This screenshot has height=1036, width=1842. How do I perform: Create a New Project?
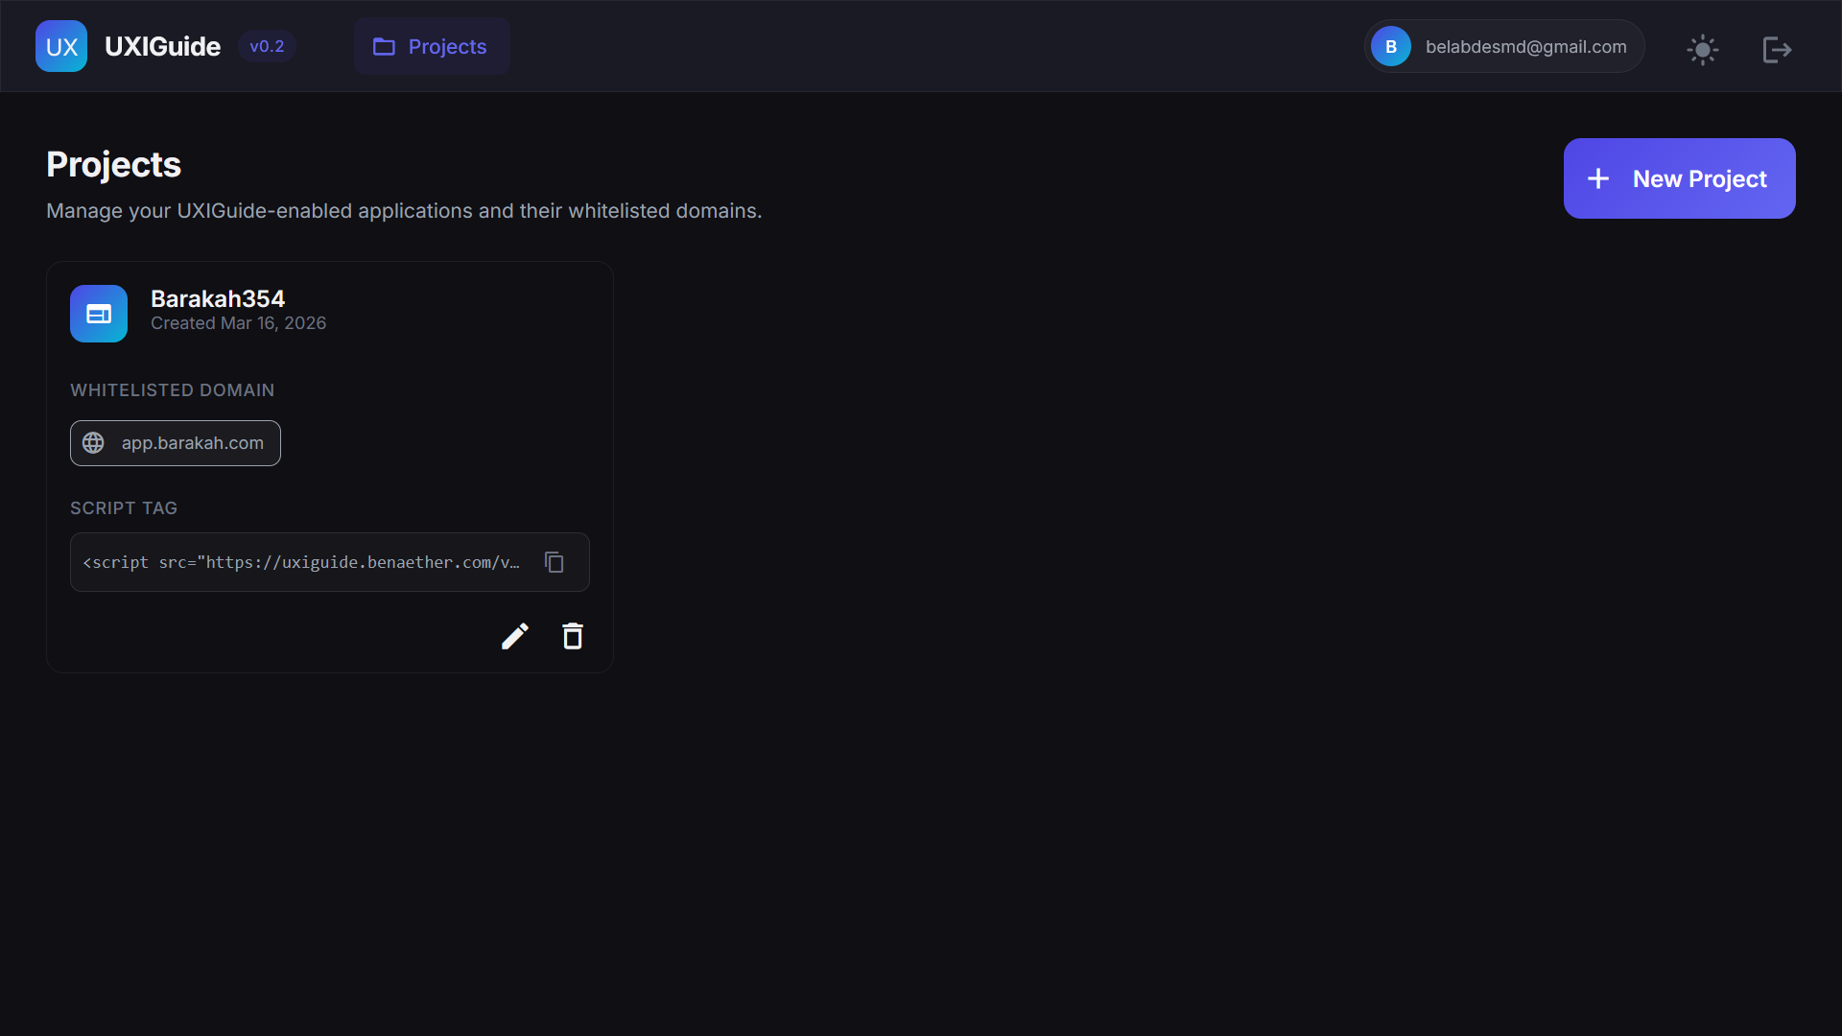click(1679, 178)
